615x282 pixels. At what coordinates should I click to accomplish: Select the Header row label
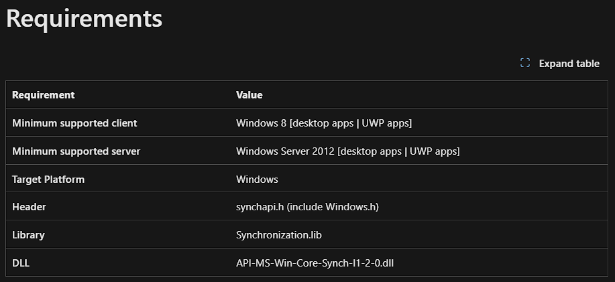[28, 207]
